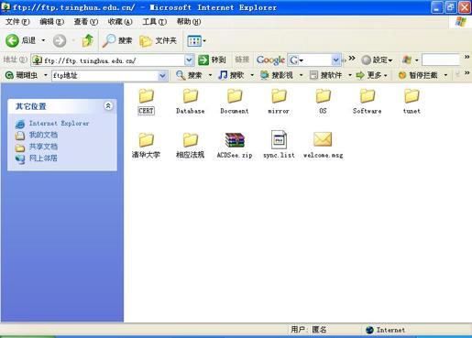Open the 清华大学 folder
Screen dimensions: 472x338
pos(146,146)
